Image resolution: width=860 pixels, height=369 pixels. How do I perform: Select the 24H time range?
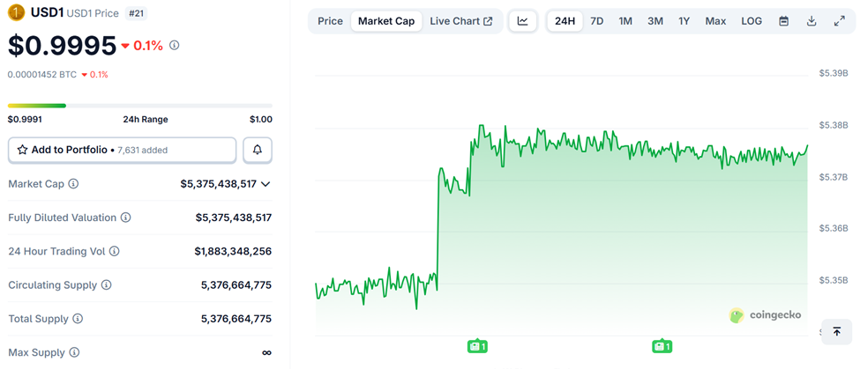click(x=565, y=21)
